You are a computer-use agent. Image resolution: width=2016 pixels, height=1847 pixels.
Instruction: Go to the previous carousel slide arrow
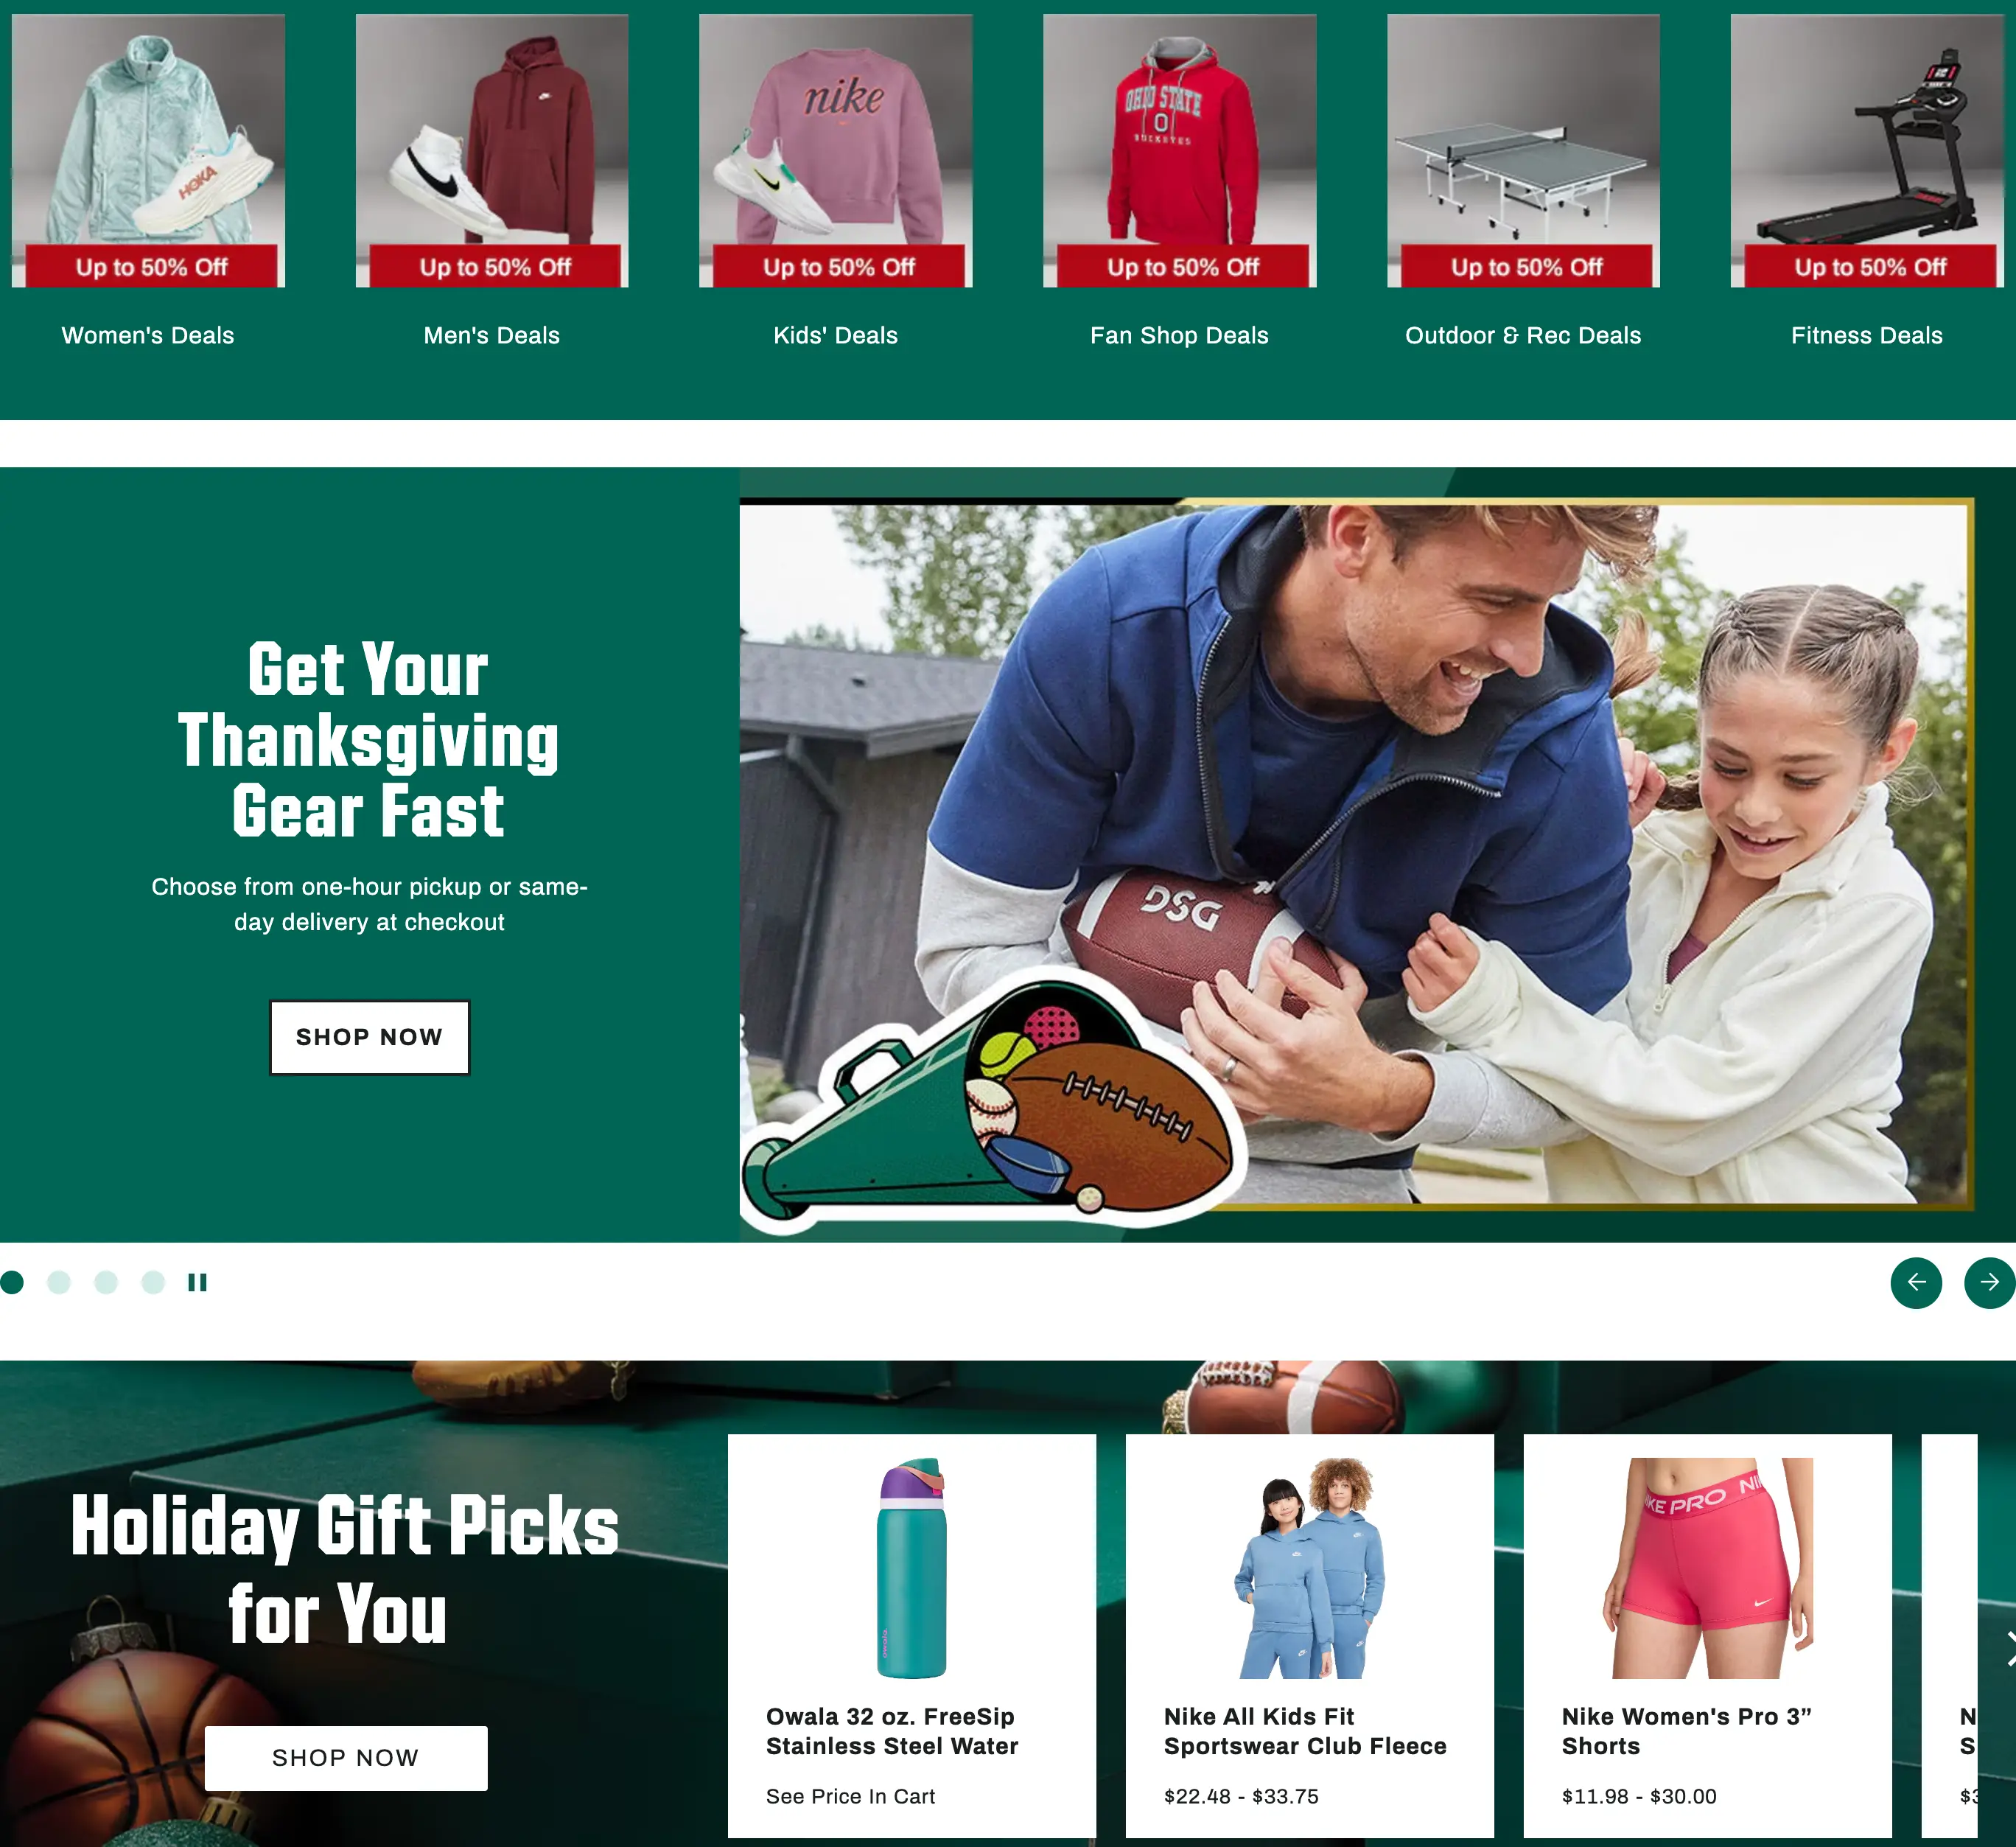click(x=1916, y=1282)
